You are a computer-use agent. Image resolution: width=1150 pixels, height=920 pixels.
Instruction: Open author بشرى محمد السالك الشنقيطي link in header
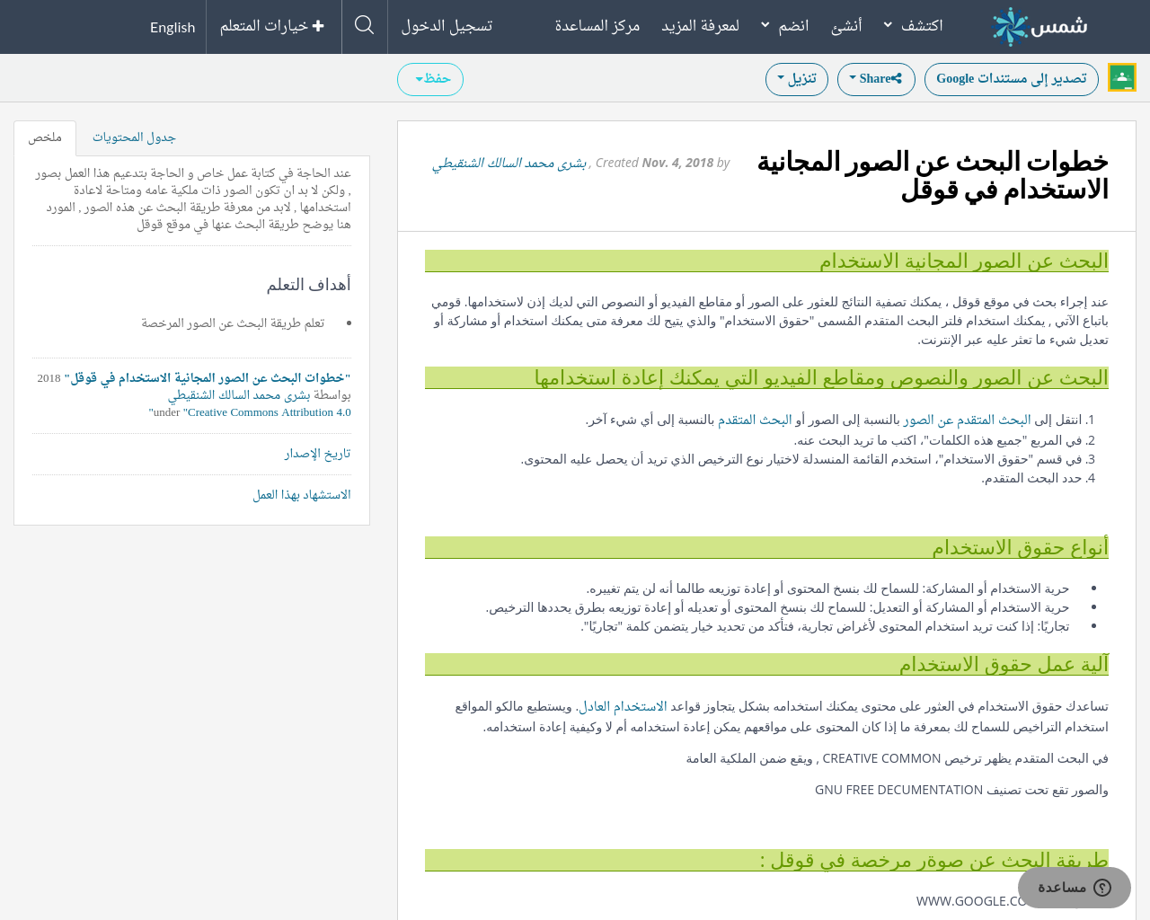click(509, 163)
